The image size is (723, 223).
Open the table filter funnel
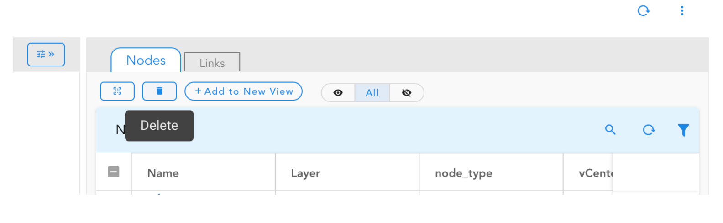[x=683, y=130]
